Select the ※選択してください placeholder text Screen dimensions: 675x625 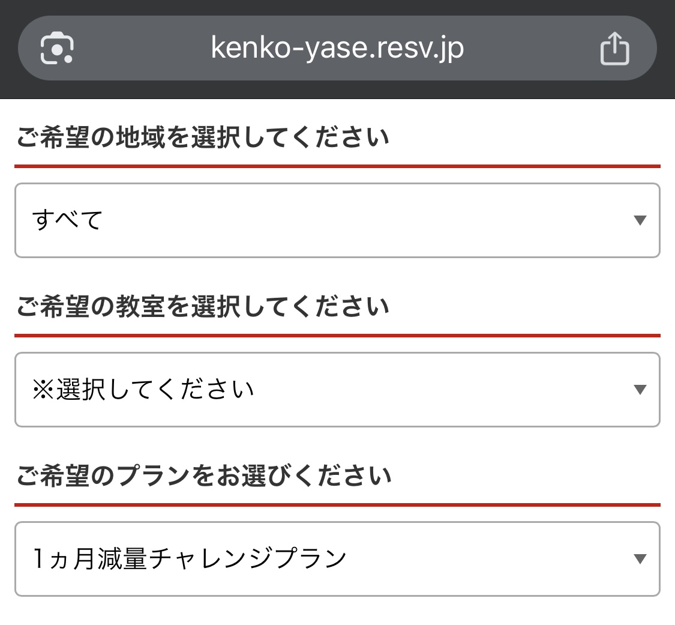[143, 390]
